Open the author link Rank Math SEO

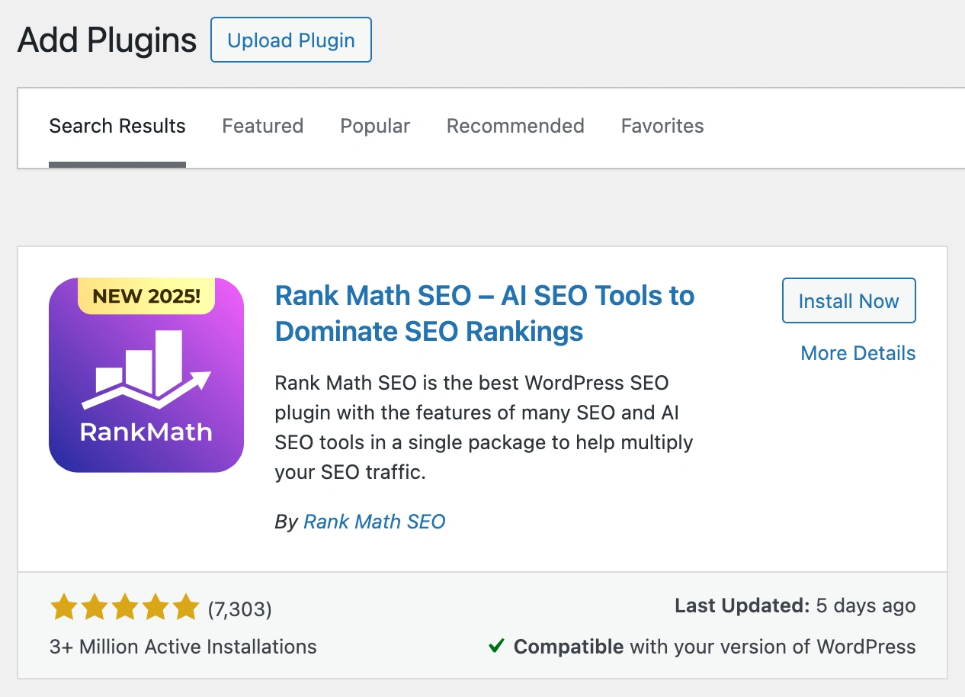coord(374,522)
